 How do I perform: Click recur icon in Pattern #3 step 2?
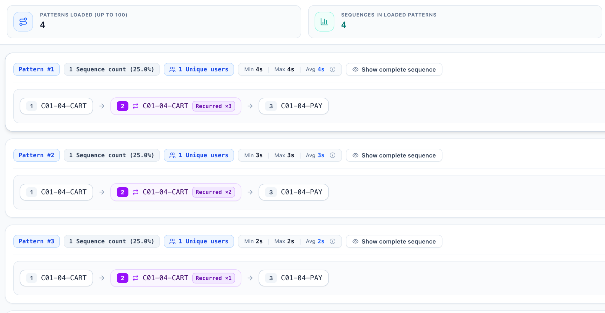[x=136, y=278]
